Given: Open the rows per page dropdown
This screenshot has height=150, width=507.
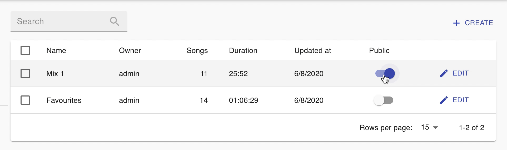Looking at the screenshot, I should click(x=429, y=127).
